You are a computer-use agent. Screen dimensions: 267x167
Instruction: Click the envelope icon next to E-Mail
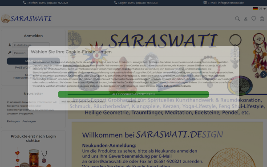click(x=205, y=3)
